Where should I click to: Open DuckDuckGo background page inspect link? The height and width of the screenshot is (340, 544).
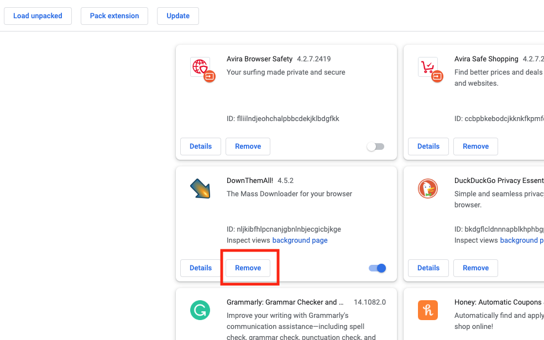pos(522,240)
